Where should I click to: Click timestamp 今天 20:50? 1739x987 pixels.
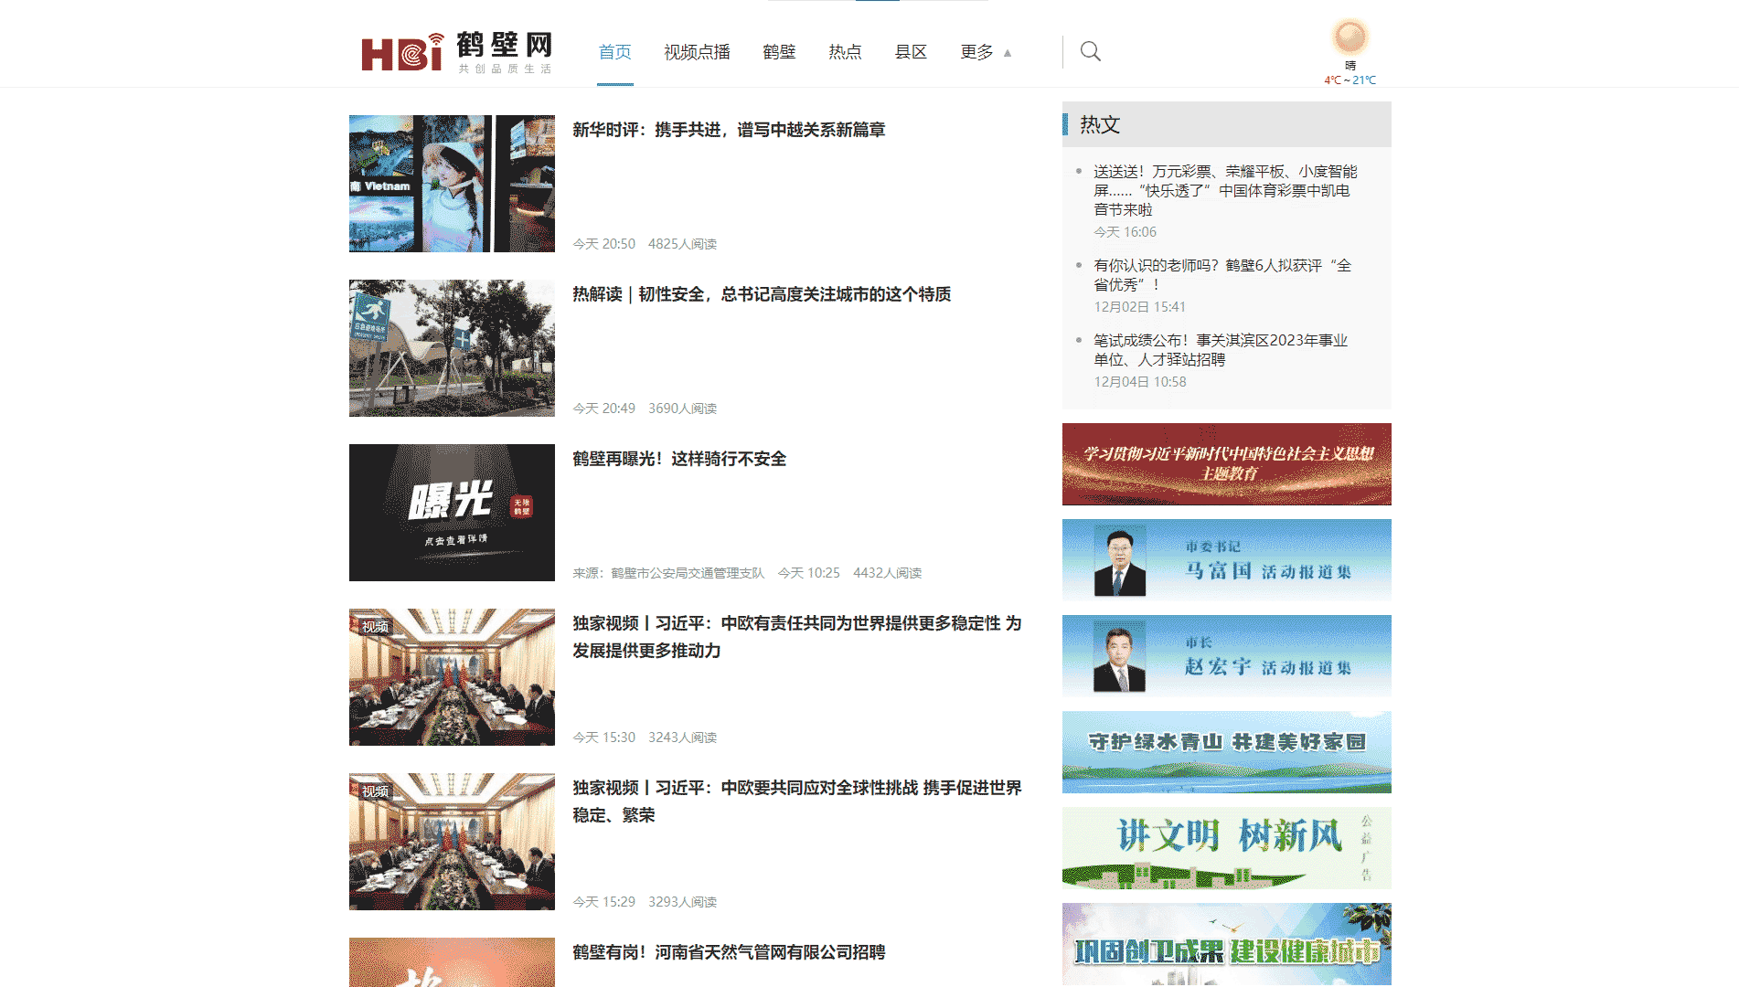click(603, 244)
